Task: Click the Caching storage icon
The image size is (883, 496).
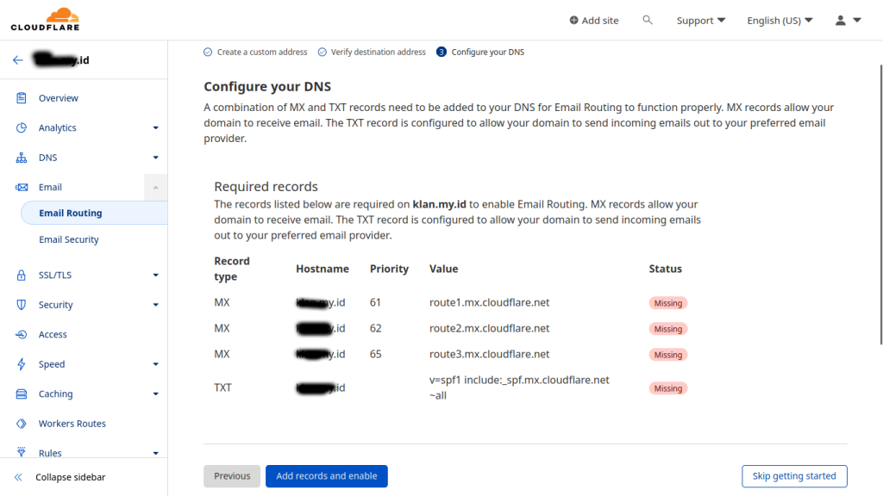Action: [x=22, y=394]
